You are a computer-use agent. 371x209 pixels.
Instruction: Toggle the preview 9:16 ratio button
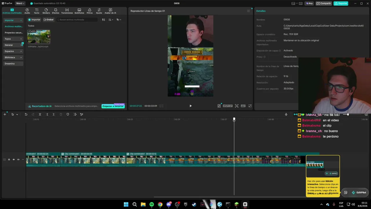(243, 106)
